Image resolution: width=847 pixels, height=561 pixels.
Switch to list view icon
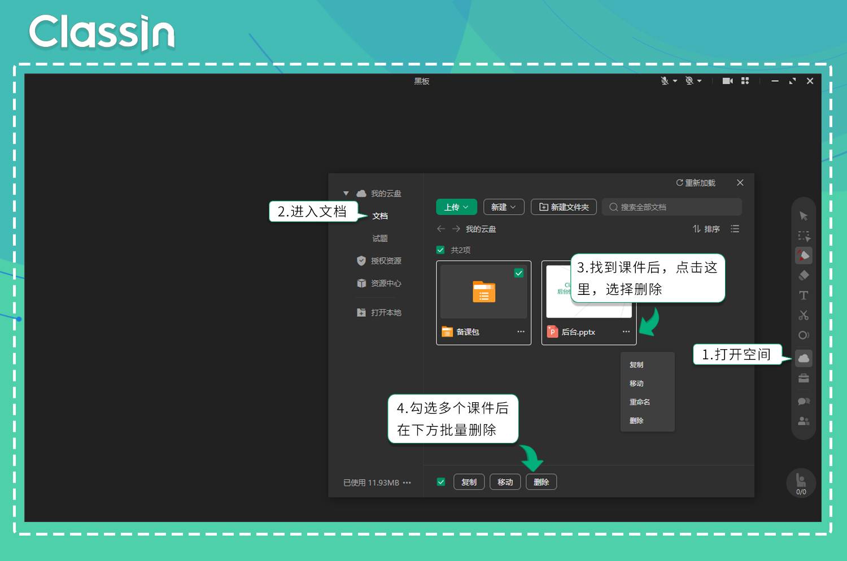[735, 229]
